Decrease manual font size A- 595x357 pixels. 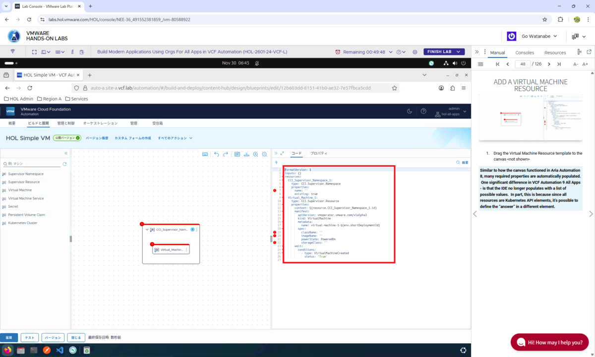[x=576, y=64]
